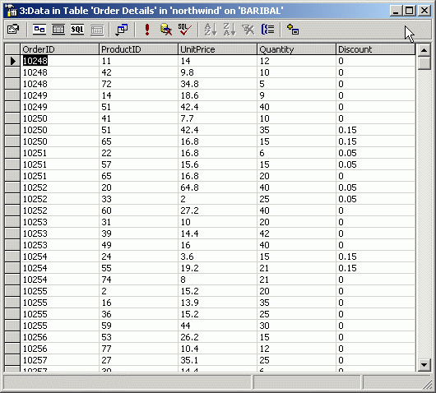Click ProductID cell 57

tap(138, 164)
